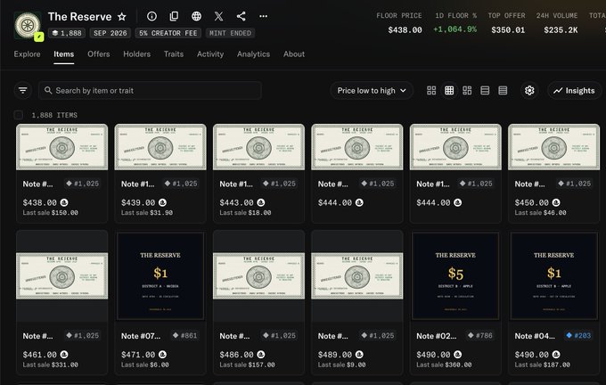This screenshot has width=606, height=385.
Task: Click Last sale $360.00 text
Action: point(444,365)
